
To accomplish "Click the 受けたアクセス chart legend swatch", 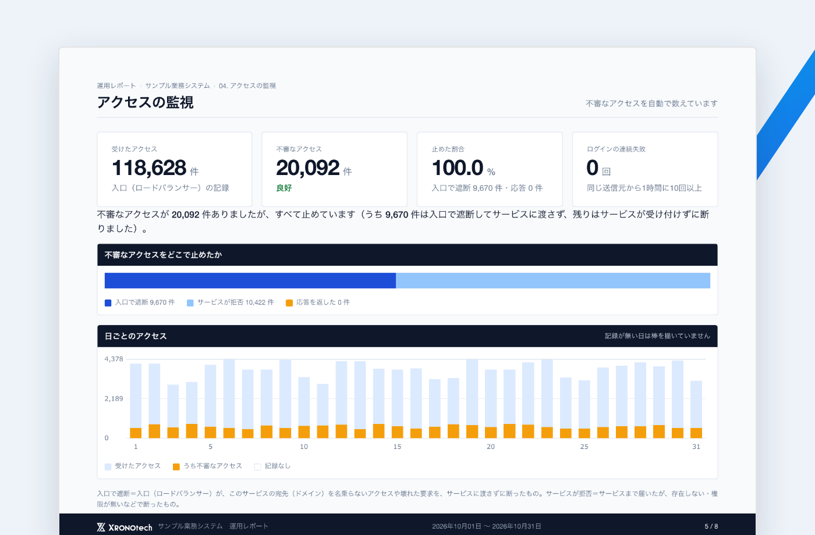I will pyautogui.click(x=108, y=466).
